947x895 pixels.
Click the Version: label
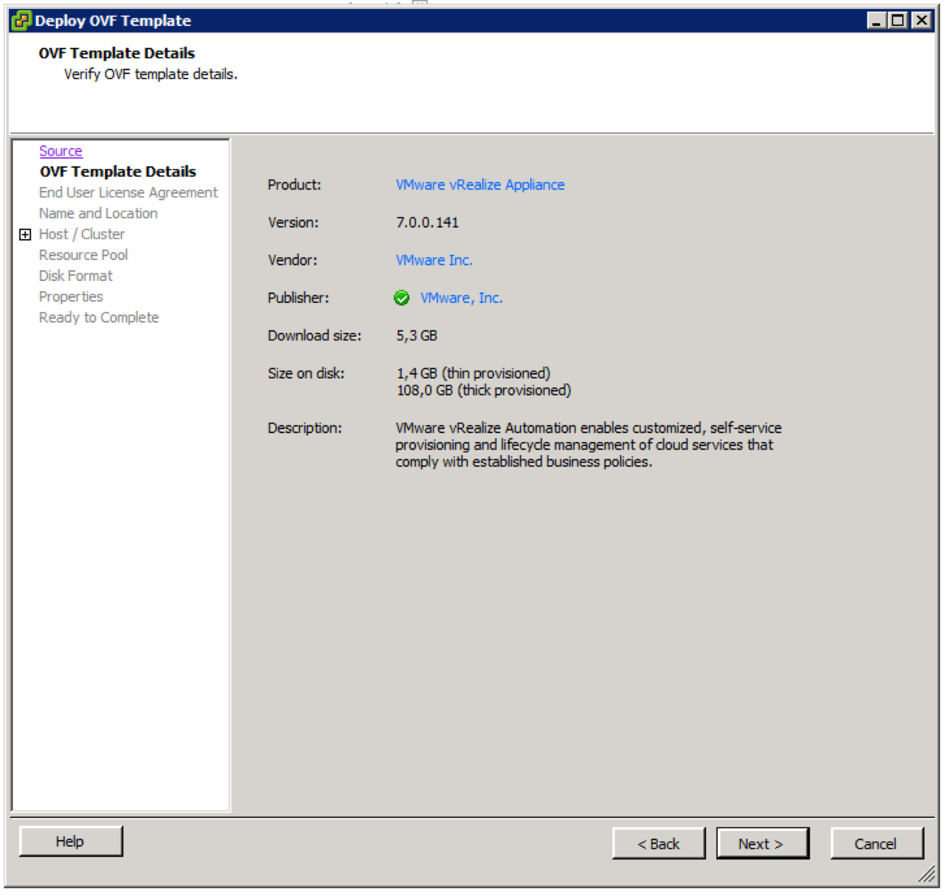[x=293, y=223]
